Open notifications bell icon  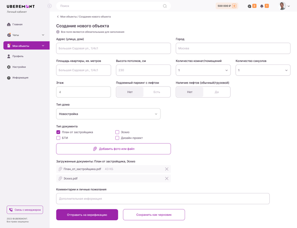[262, 6]
